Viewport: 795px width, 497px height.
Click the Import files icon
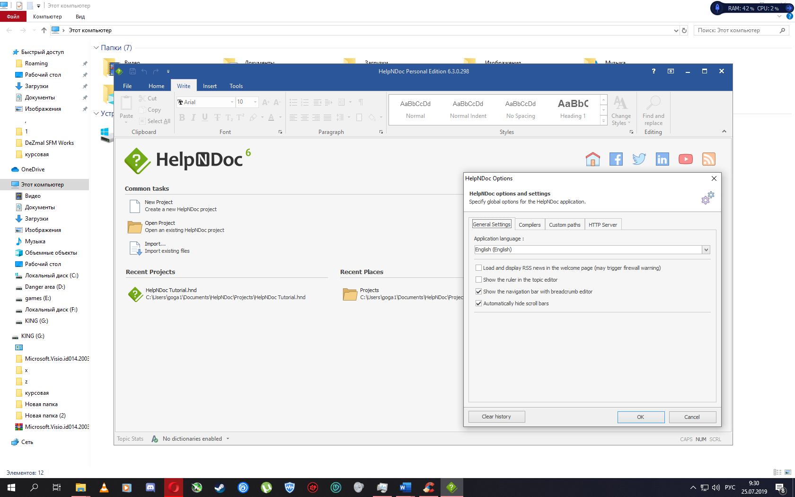(135, 248)
